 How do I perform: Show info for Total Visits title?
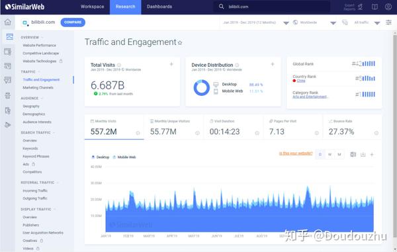[x=118, y=65]
